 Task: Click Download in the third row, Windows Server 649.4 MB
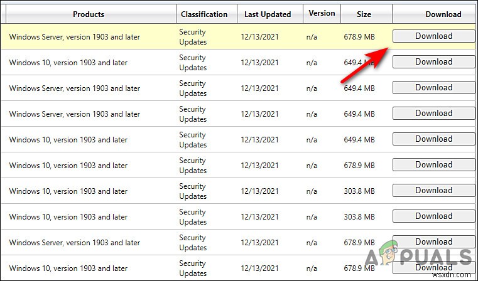pos(433,87)
